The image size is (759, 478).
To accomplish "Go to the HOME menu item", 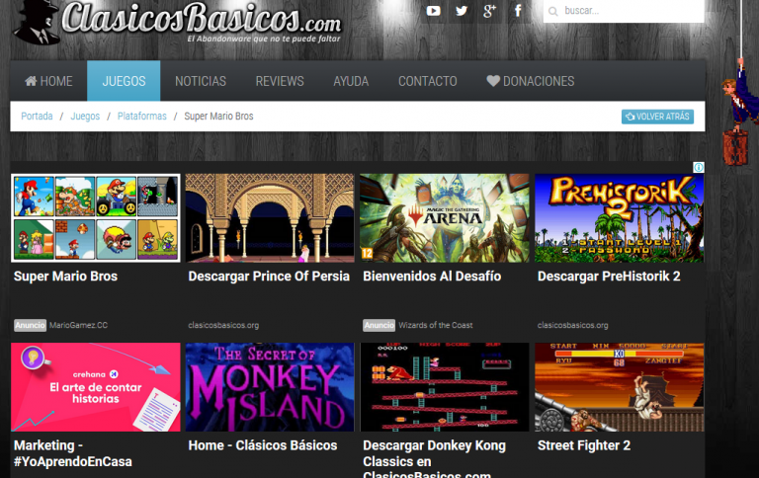I will [48, 81].
